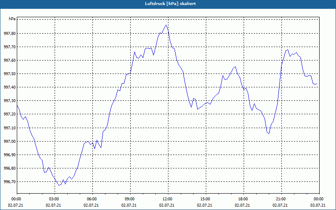Select the y-axis value '997,10'

(10, 128)
